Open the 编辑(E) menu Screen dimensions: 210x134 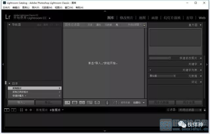pyautogui.click(x=16, y=8)
